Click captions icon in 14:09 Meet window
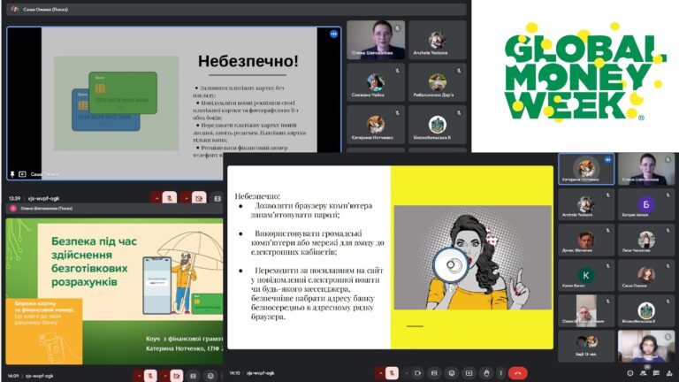 pos(193,376)
